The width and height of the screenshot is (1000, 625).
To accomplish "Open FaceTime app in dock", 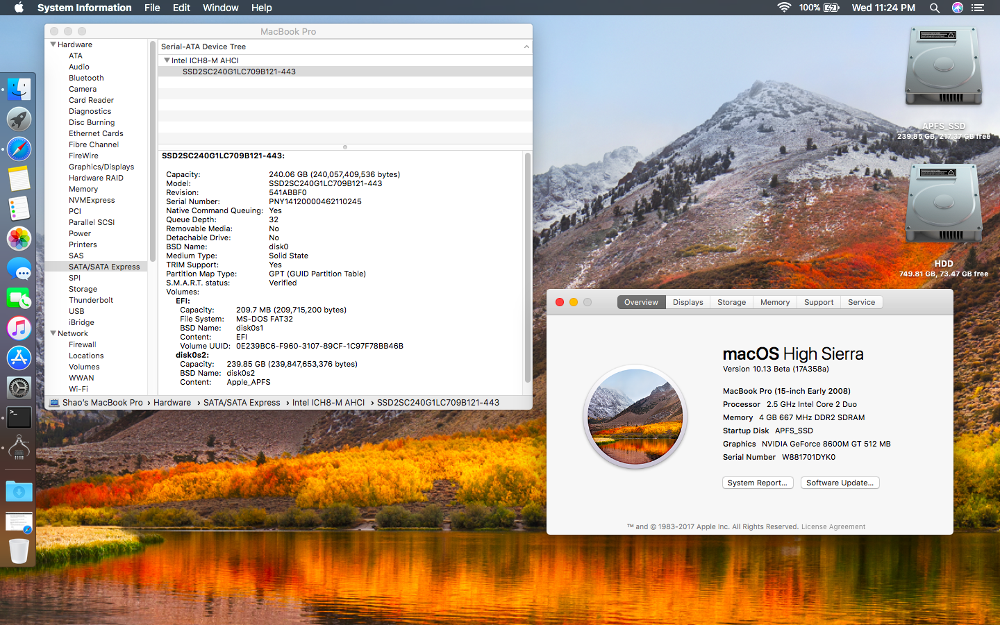I will [19, 299].
